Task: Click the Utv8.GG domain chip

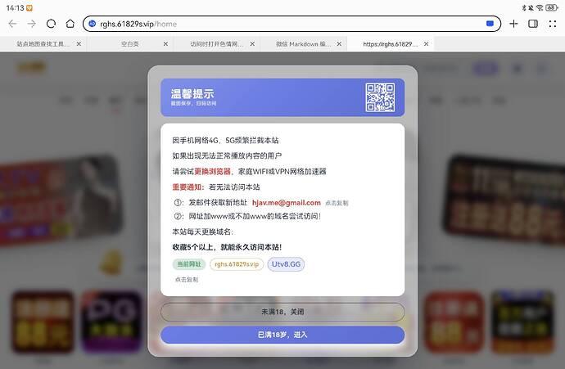Action: coord(286,264)
